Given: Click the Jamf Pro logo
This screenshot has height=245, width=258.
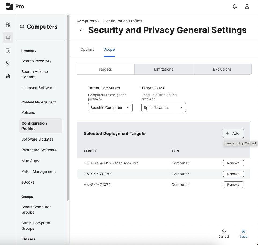Looking at the screenshot, I should coord(15,6).
